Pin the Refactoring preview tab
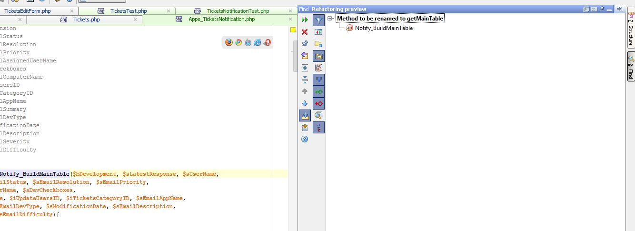The width and height of the screenshot is (635, 231). tap(305, 44)
